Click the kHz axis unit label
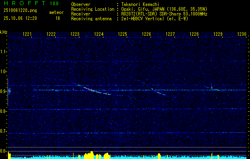The image size is (250, 159). tap(4, 32)
